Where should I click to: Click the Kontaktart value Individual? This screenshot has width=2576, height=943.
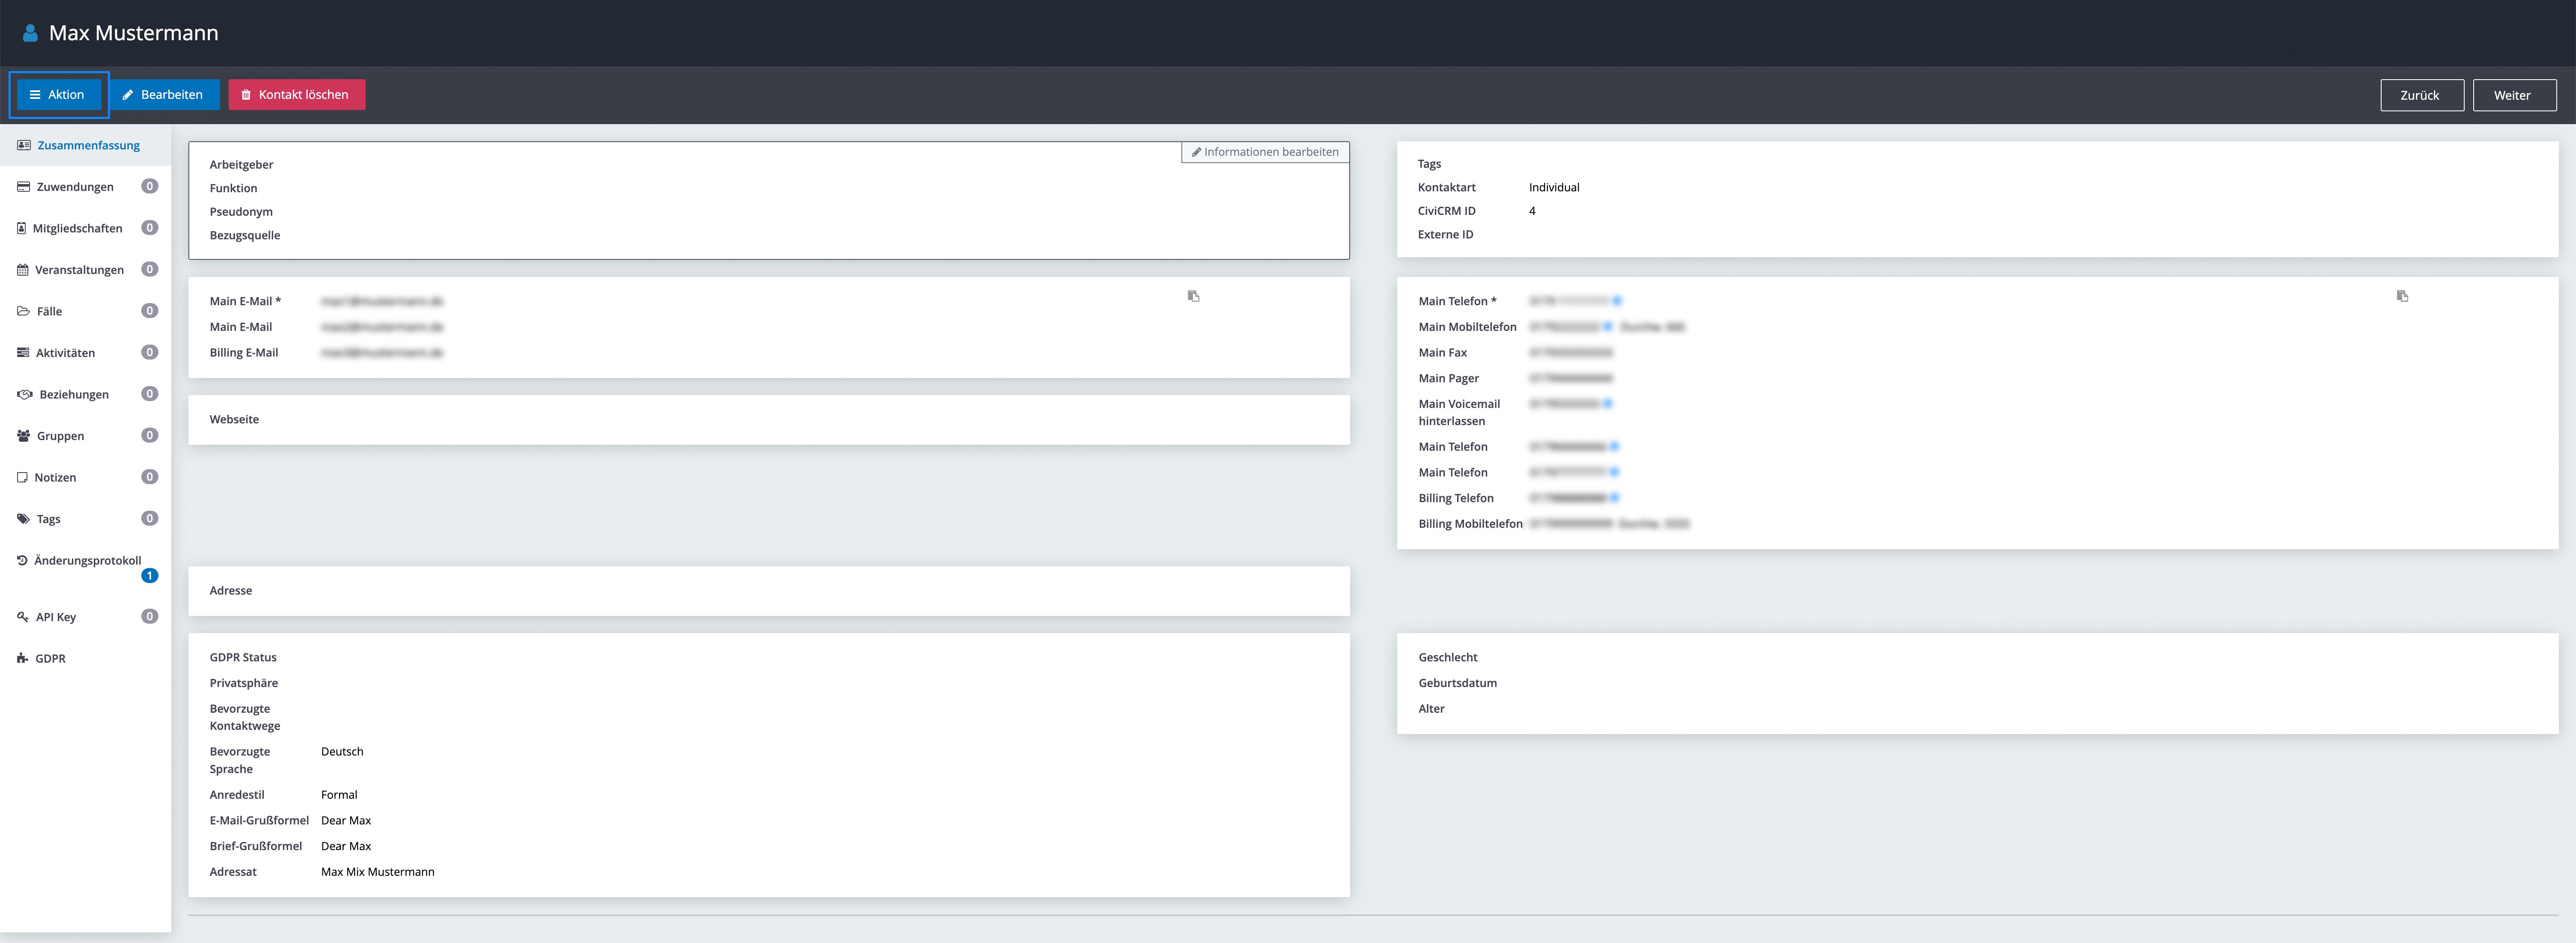pyautogui.click(x=1554, y=188)
